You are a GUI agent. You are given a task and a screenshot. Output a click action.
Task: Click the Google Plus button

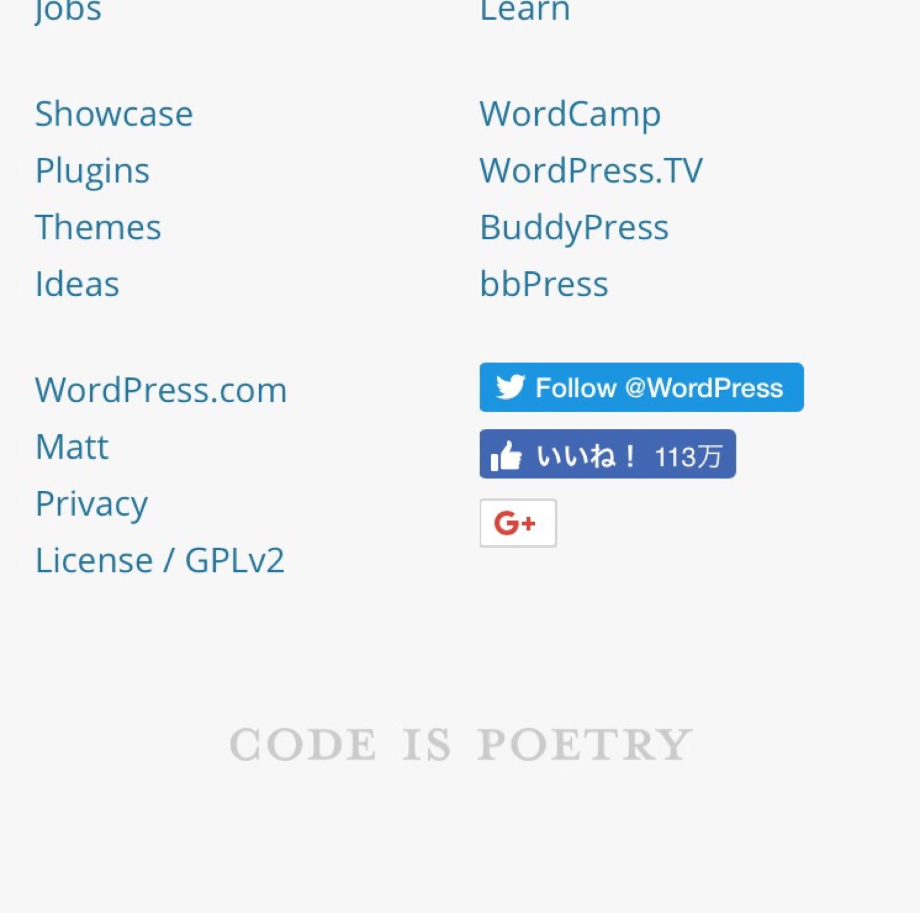(x=518, y=523)
